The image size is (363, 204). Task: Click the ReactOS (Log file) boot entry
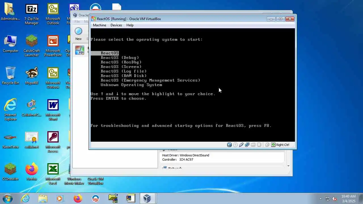(124, 71)
